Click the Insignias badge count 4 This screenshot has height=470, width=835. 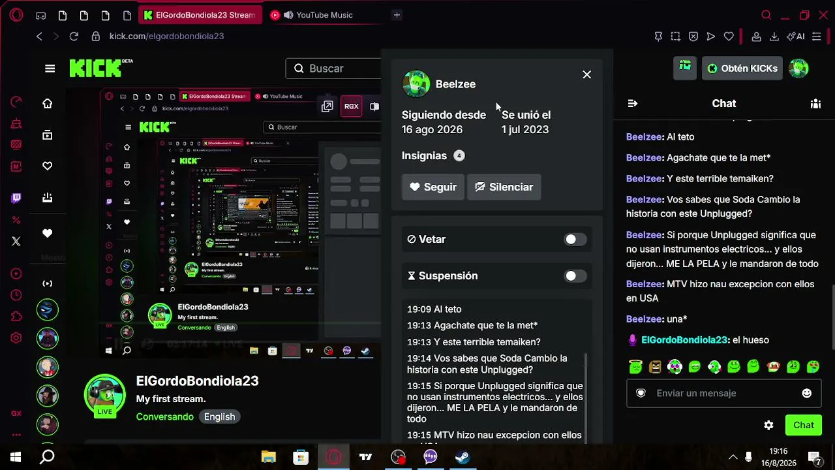pos(459,156)
